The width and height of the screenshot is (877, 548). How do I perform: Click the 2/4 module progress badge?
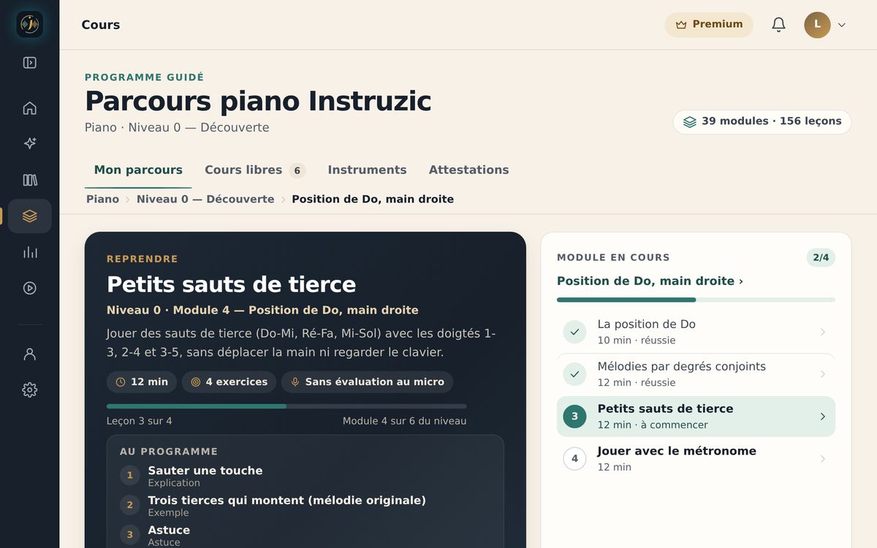821,258
